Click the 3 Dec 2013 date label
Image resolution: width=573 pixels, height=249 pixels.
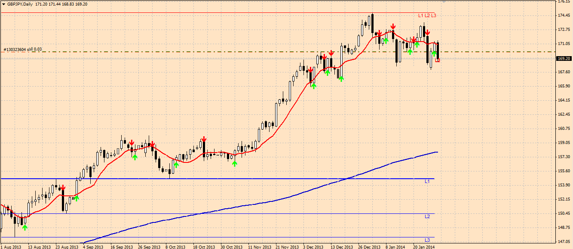point(313,247)
